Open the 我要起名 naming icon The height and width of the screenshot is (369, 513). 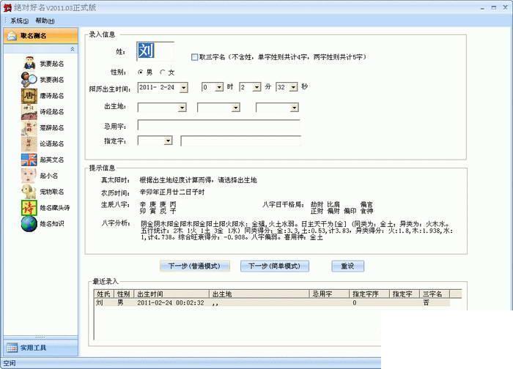pyautogui.click(x=29, y=64)
